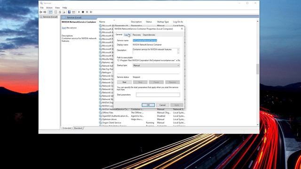Click the Back arrow in Services toolbar

point(41,12)
